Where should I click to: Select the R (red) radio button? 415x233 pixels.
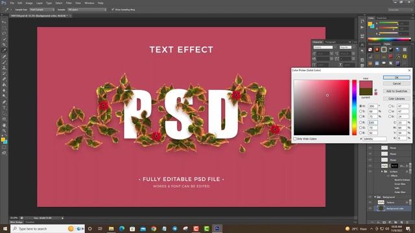(361, 122)
